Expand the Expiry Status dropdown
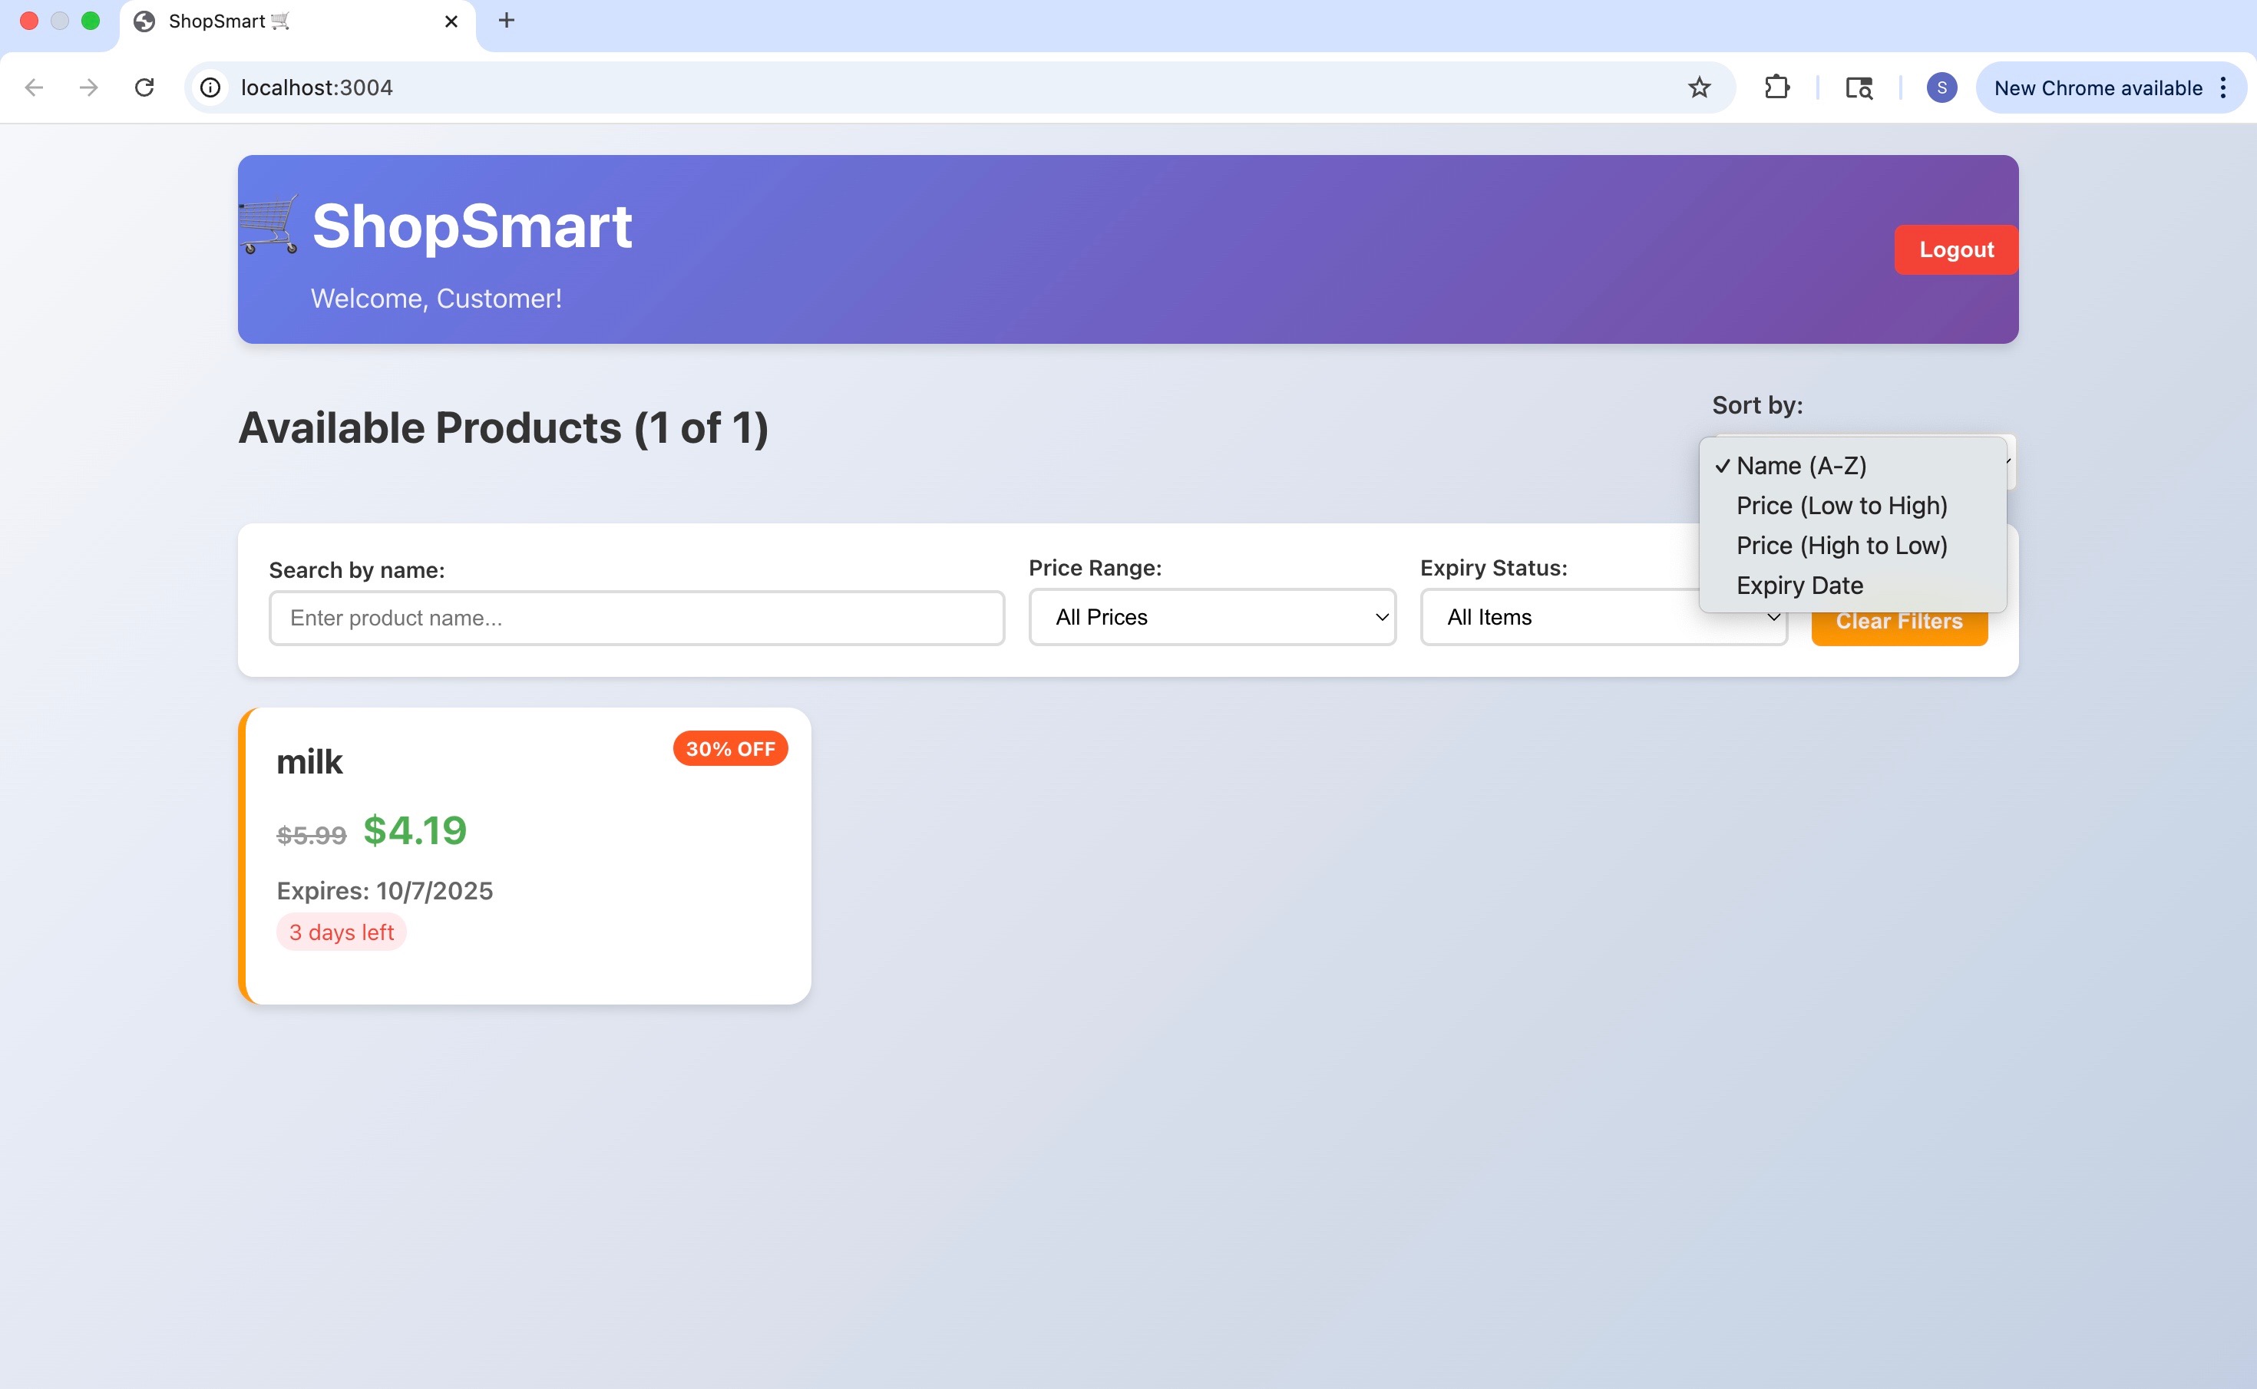 (x=1562, y=617)
